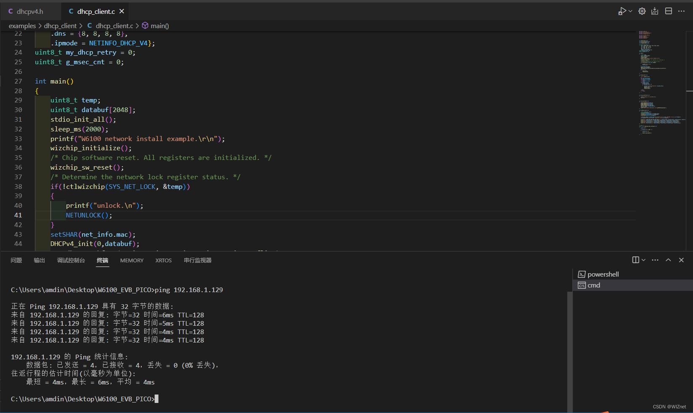Select the dhcp_client.c editor tab
693x413 pixels.
(95, 11)
